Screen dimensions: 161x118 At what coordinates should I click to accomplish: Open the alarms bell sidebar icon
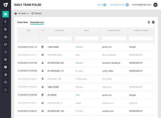coord(5,60)
